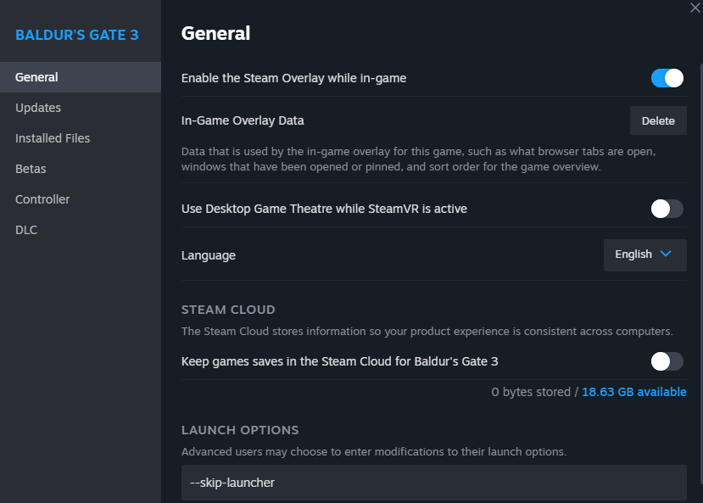
Task: Click the LAUNCH OPTIONS section heading
Action: click(240, 430)
